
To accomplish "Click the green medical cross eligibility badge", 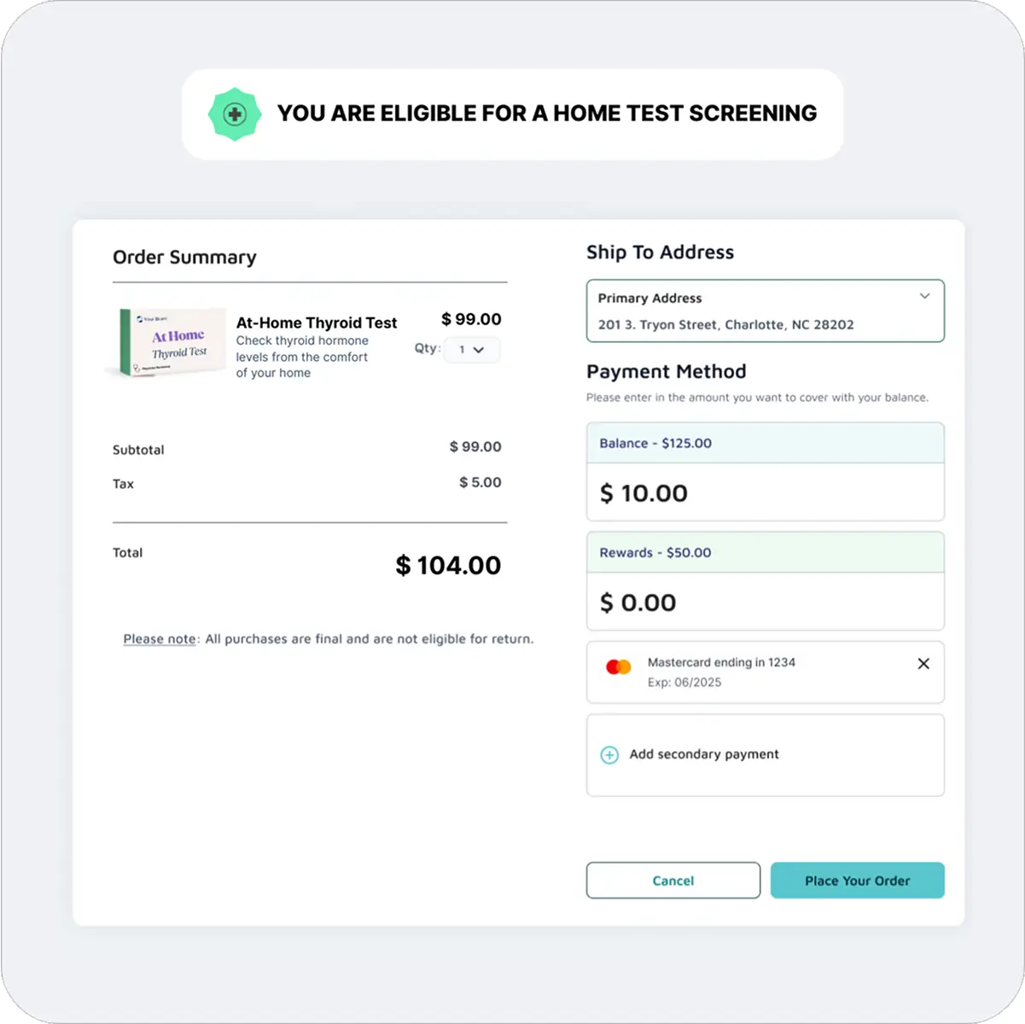I will coord(234,113).
